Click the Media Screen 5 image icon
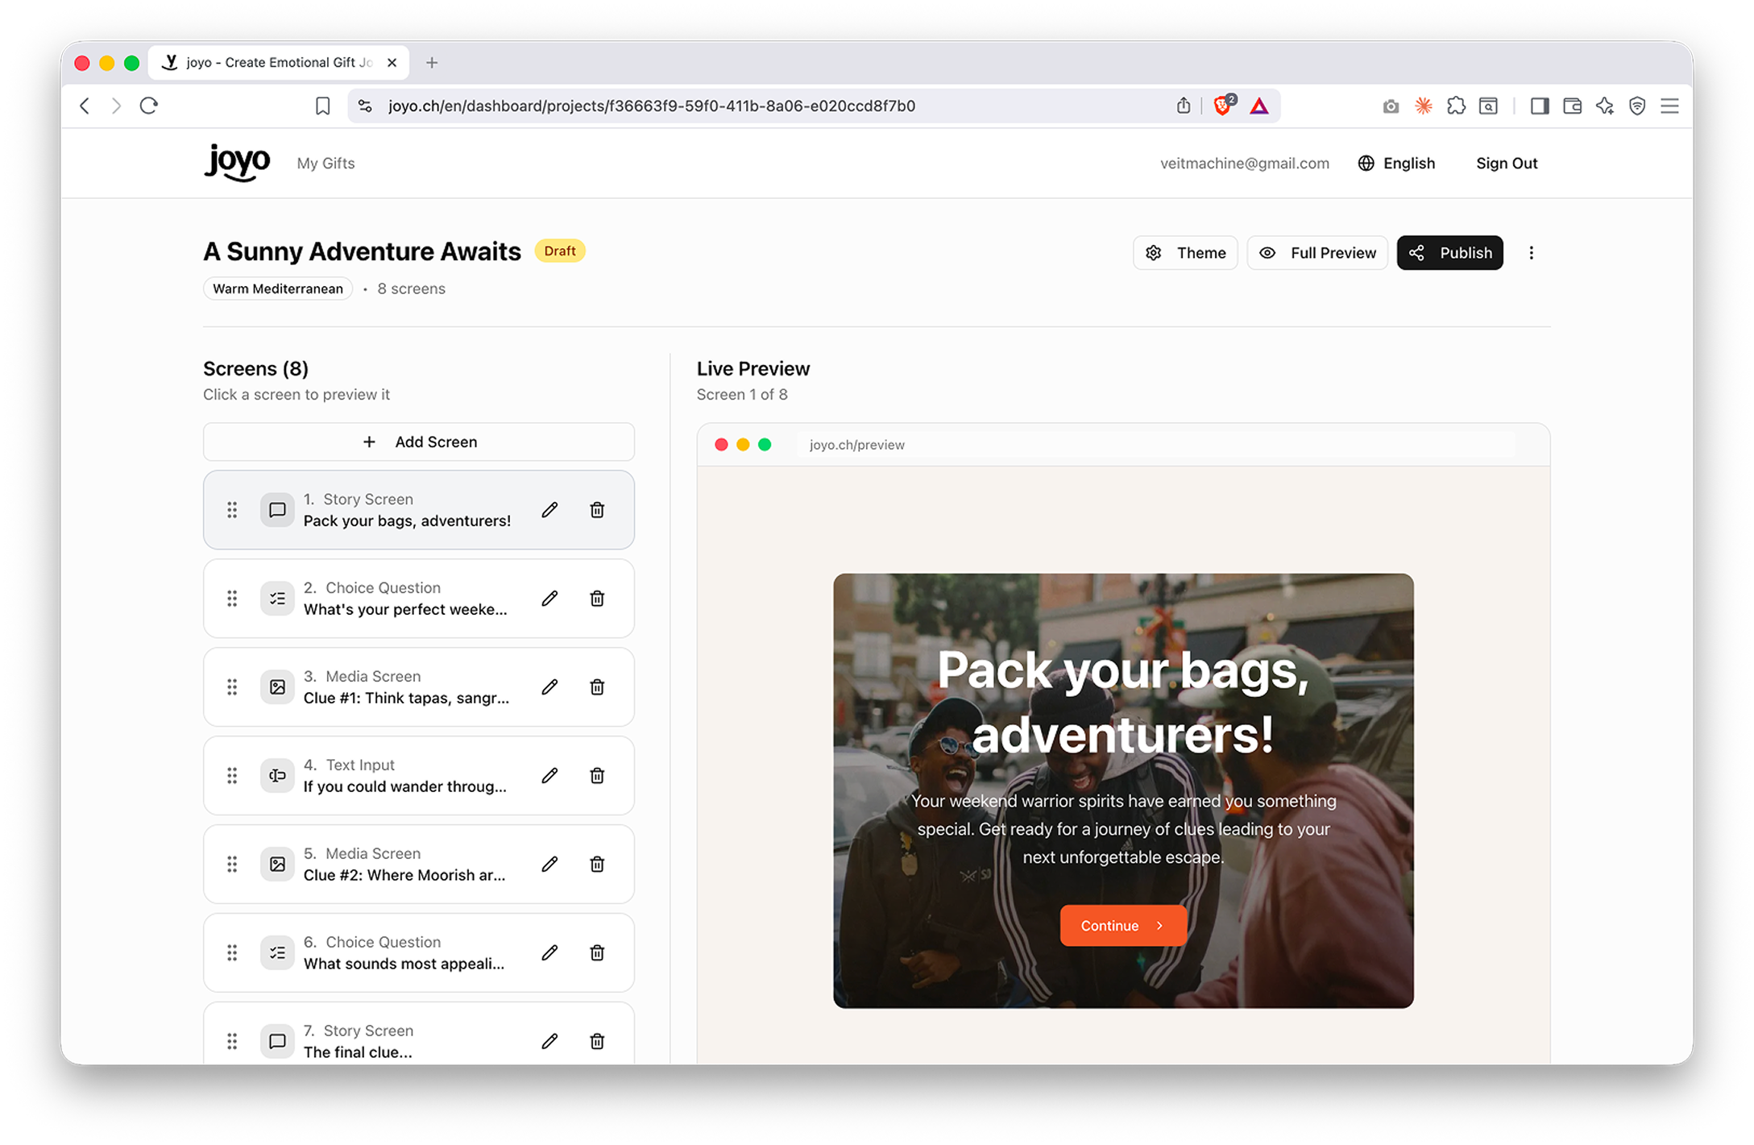1754x1145 pixels. 277,865
